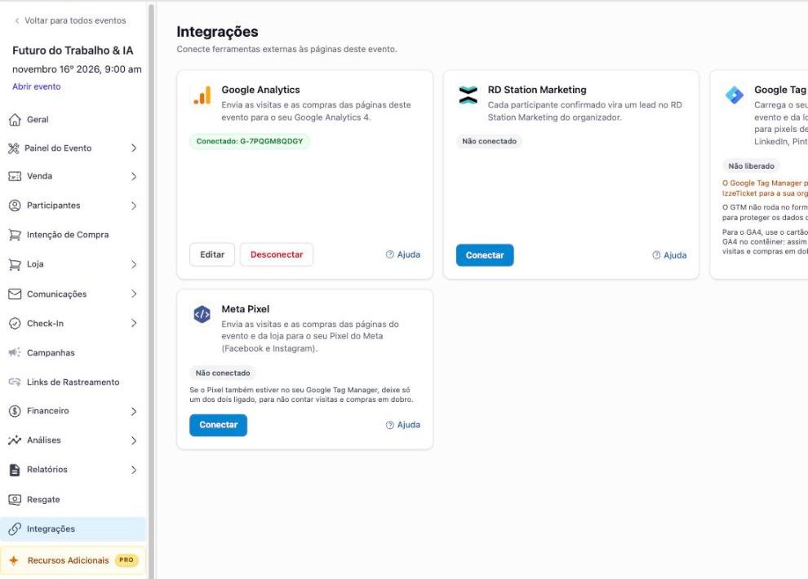Expand the Venda submenu chevron
The width and height of the screenshot is (808, 579).
[x=134, y=176]
